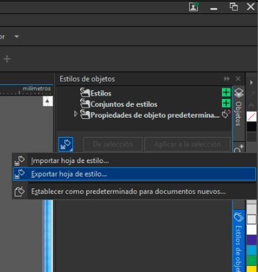258x272 pixels.
Task: Click the Estilos de objetos panel title
Action: (x=87, y=79)
